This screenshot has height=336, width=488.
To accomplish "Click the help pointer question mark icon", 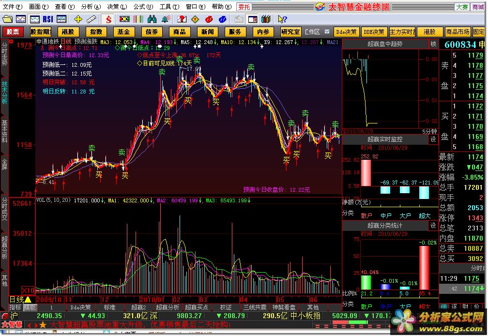I will point(282,19).
